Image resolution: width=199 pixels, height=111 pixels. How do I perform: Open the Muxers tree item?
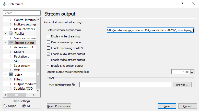click(19, 52)
